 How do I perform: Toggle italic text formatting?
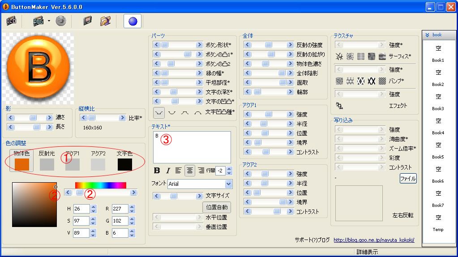[x=168, y=171]
